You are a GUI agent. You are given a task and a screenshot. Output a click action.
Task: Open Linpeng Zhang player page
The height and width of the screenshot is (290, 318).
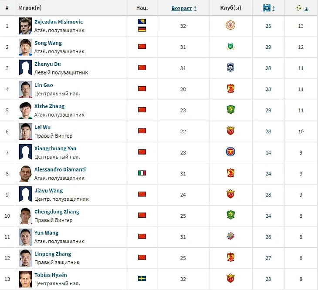point(52,254)
